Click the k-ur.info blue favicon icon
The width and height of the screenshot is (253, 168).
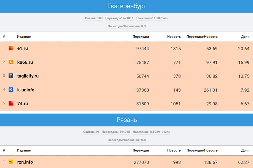(11, 90)
